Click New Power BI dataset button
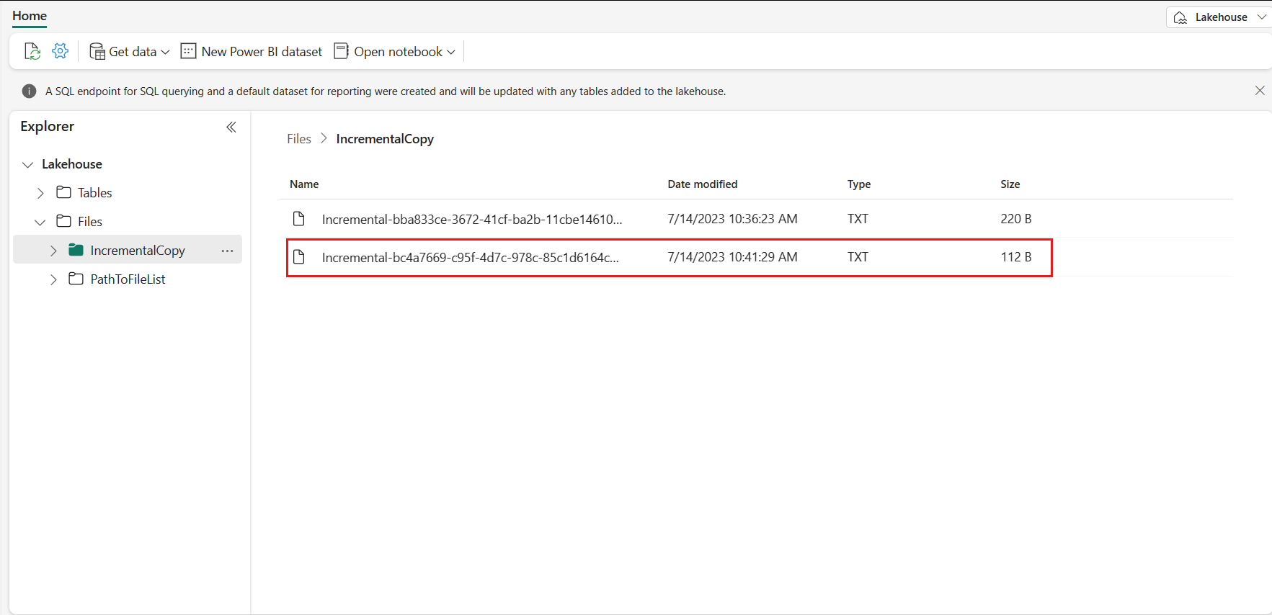The width and height of the screenshot is (1272, 615). (252, 51)
